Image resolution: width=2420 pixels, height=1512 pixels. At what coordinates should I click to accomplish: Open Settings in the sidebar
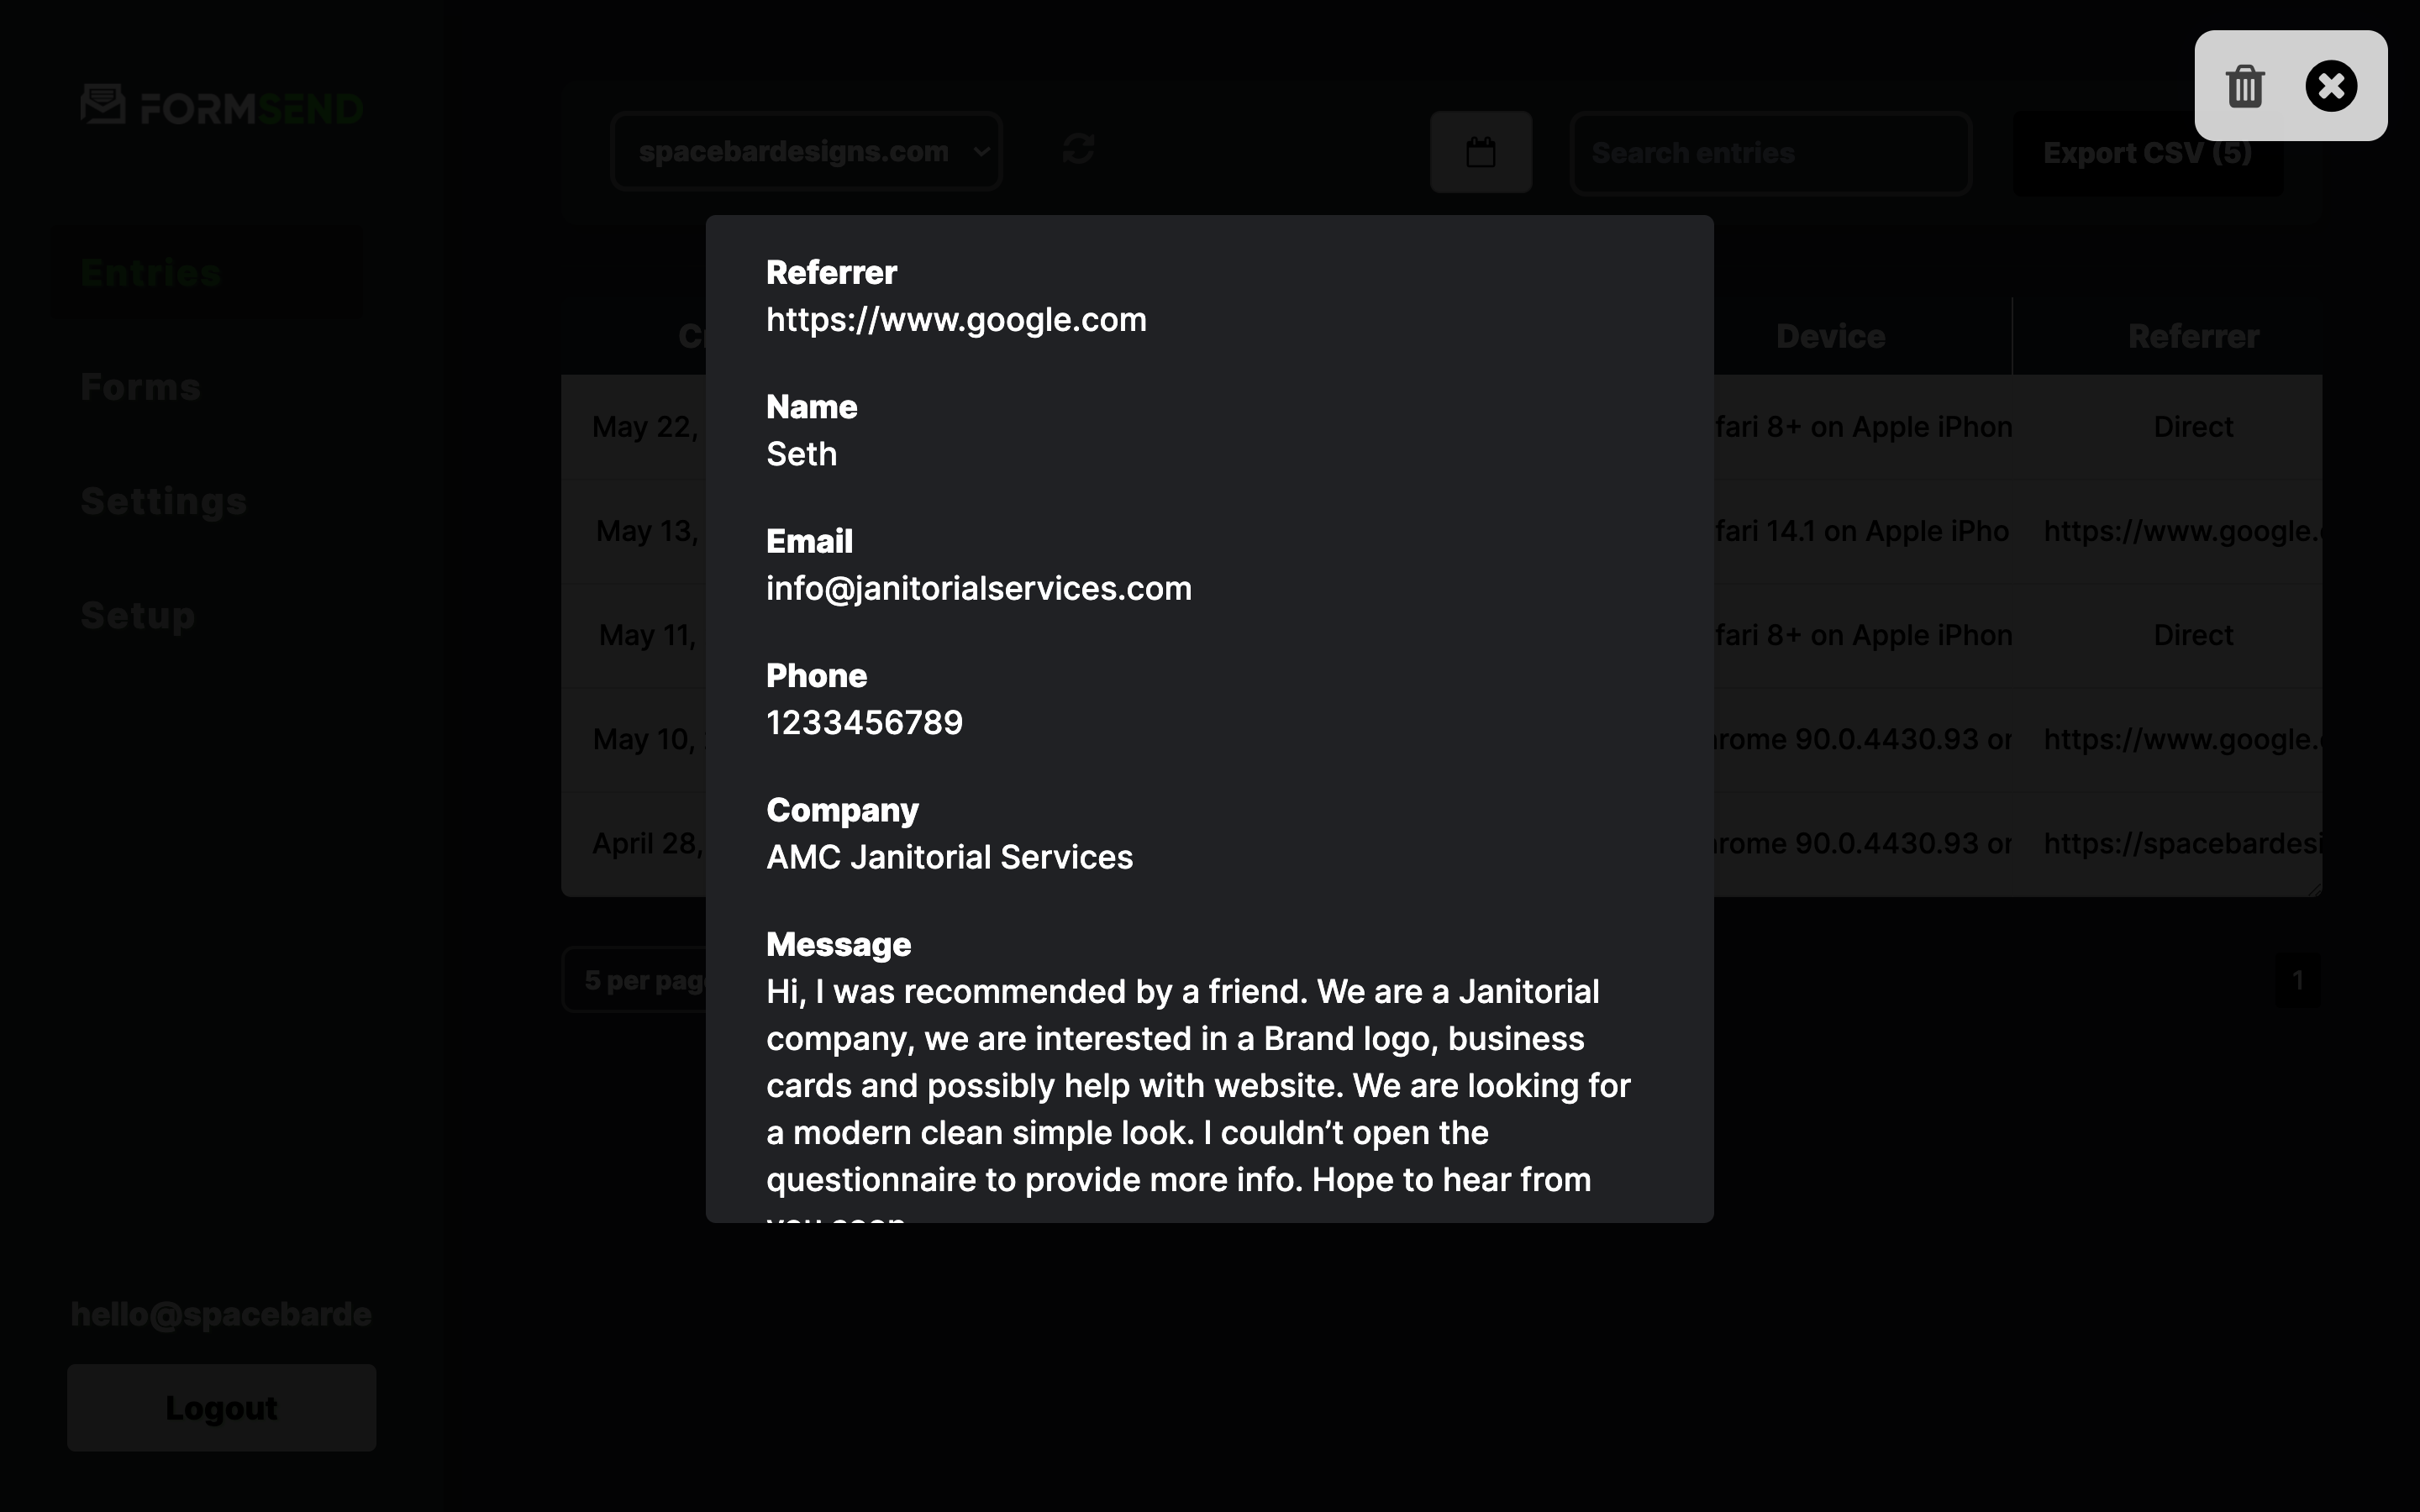(163, 501)
